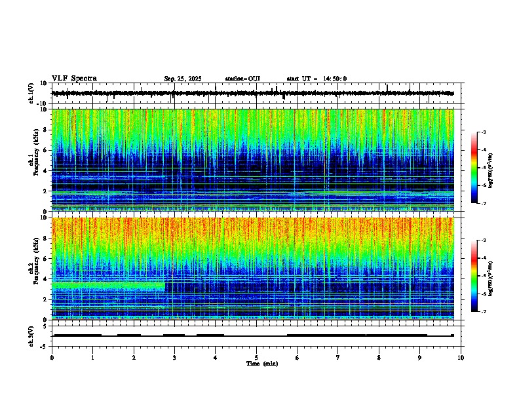
Task: Click the time axis tick label "4"
Action: 216,358
